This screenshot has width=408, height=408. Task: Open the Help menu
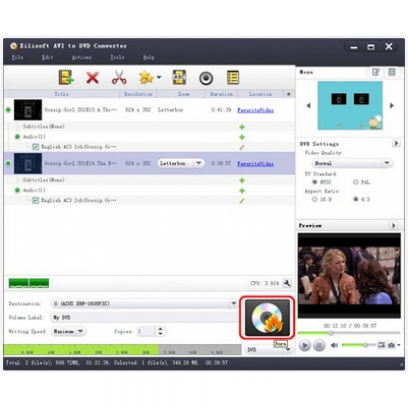click(x=149, y=57)
